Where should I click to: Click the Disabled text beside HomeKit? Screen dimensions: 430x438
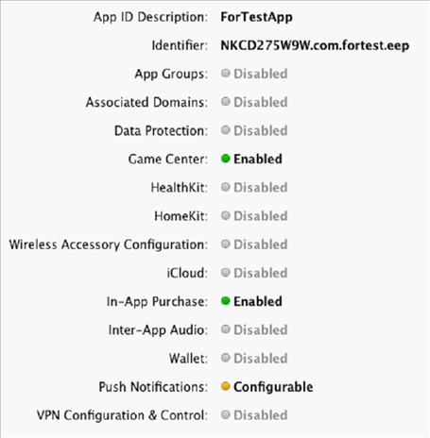[261, 216]
